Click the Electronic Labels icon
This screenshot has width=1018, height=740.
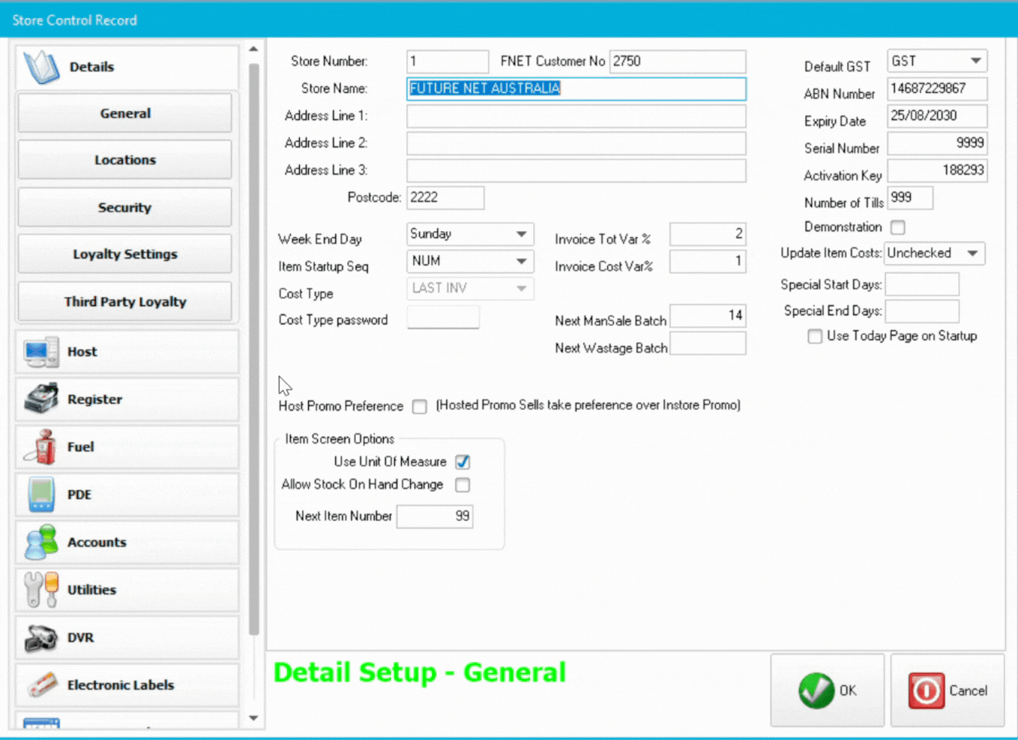point(41,685)
